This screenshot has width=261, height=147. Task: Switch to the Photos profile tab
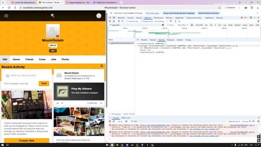pyautogui.click(x=65, y=59)
